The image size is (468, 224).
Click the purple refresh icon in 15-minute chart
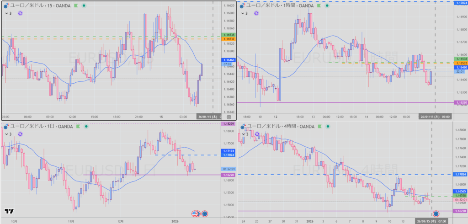(20, 14)
